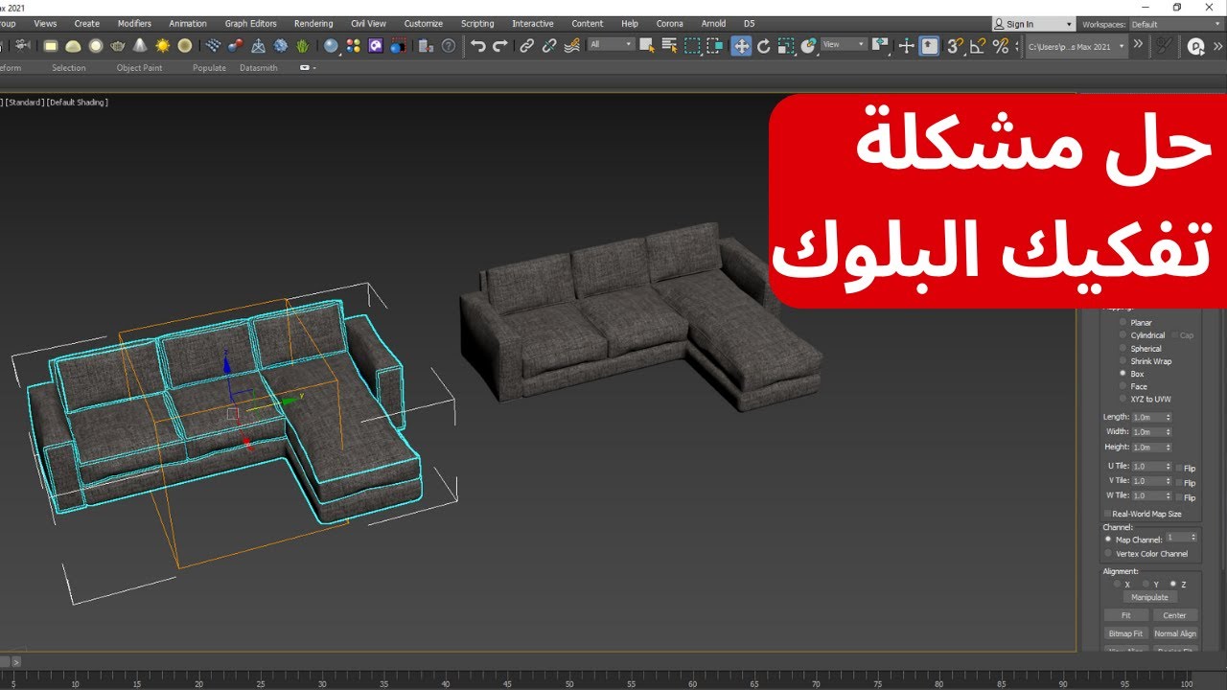Viewport: 1227px width, 690px height.
Task: Open the Workspaces Default dropdown
Action: [1175, 24]
